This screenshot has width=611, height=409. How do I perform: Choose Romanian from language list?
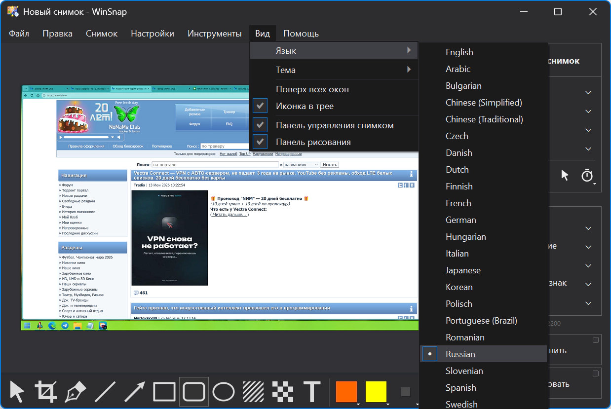click(x=483, y=337)
